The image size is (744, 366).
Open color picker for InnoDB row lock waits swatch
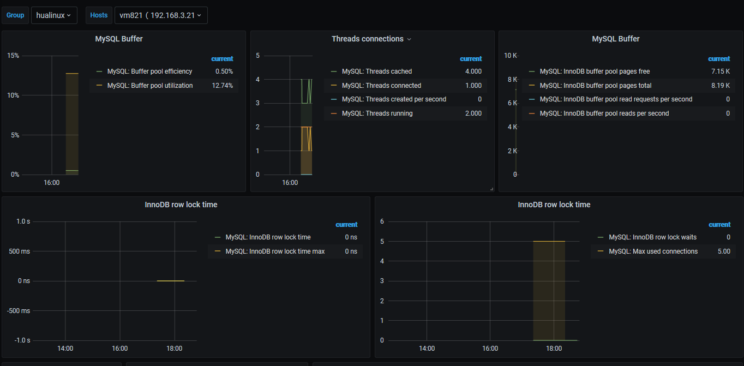pos(601,237)
